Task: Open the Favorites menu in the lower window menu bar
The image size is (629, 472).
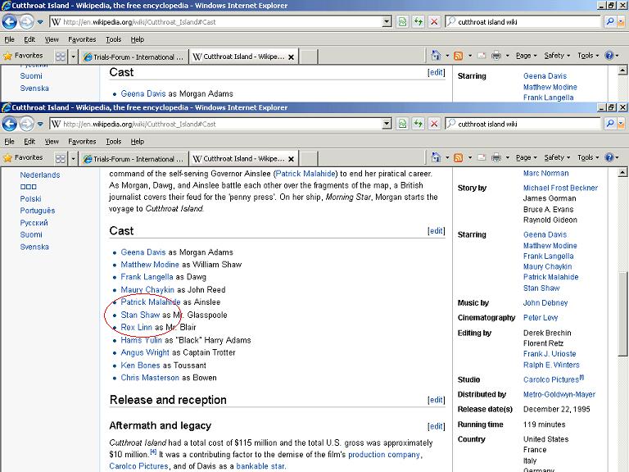Action: [82, 141]
